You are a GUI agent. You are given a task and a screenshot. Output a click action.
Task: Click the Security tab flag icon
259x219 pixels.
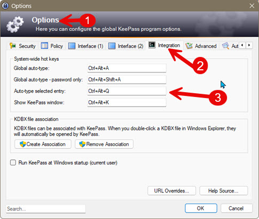pyautogui.click(x=13, y=46)
